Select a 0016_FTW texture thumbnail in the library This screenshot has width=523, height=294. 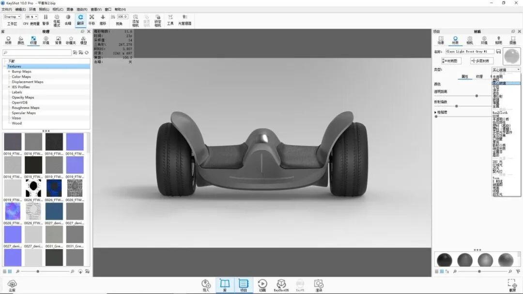12,142
